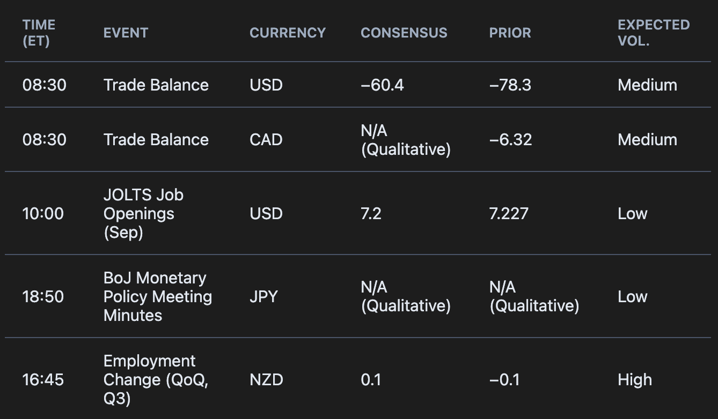718x419 pixels.
Task: Select the USD Trade Balance event
Action: [156, 85]
